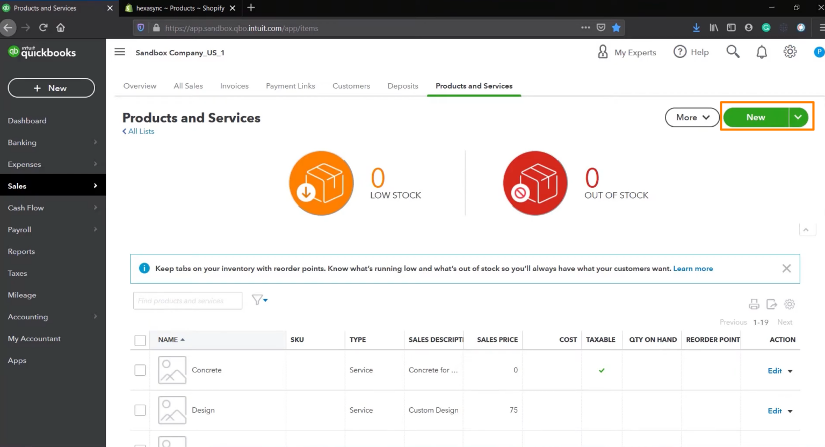Go back via All Lists link

139,131
